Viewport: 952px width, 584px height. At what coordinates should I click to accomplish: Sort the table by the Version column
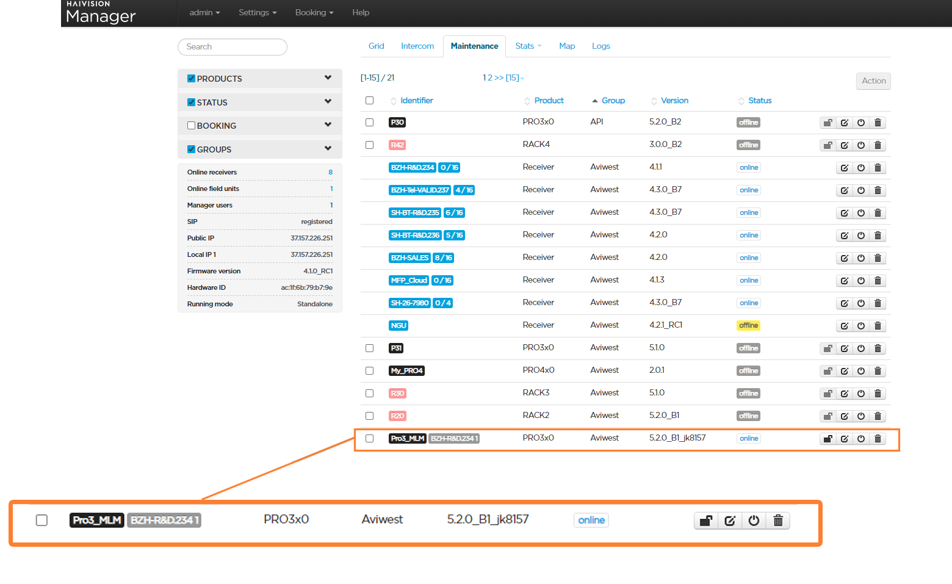(674, 101)
